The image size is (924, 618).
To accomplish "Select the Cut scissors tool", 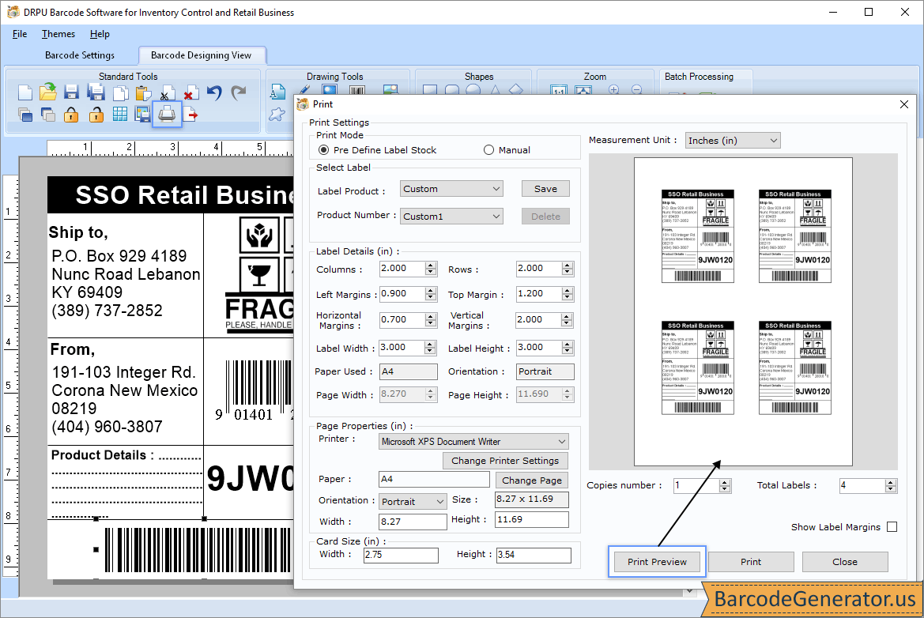I will pyautogui.click(x=167, y=92).
